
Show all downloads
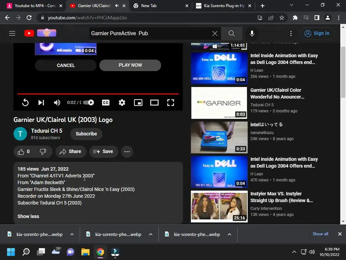pos(320,234)
